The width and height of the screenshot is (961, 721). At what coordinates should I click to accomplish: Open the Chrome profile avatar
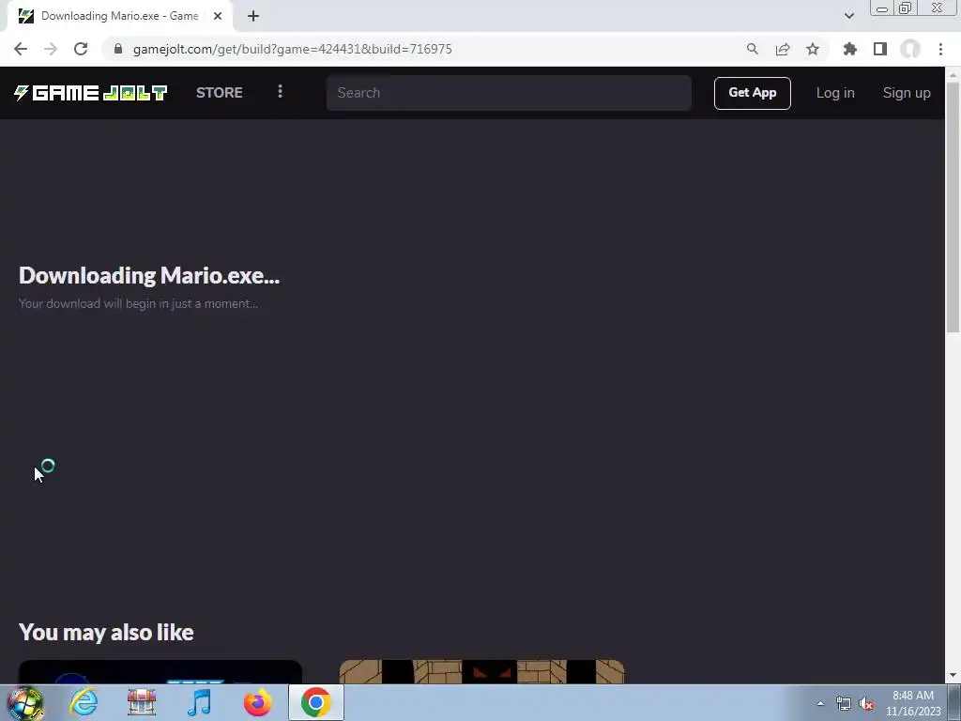[910, 49]
